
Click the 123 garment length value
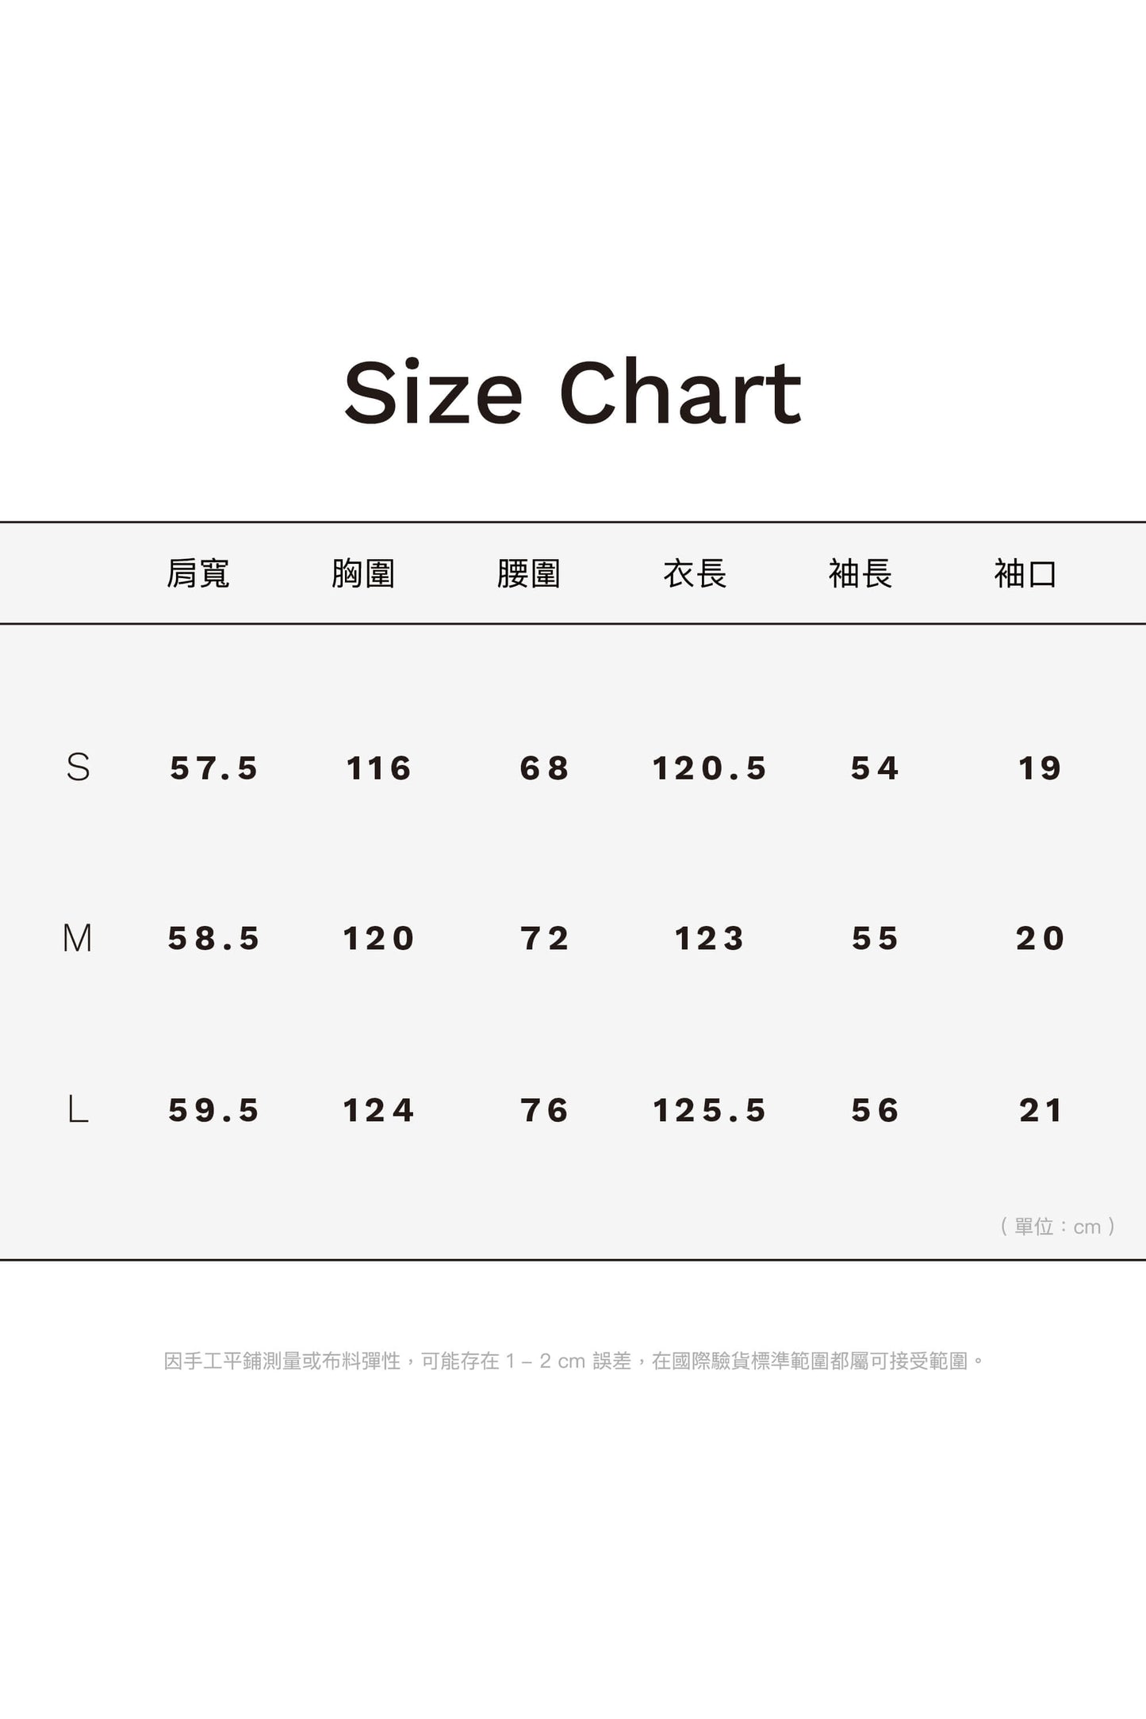(x=710, y=939)
